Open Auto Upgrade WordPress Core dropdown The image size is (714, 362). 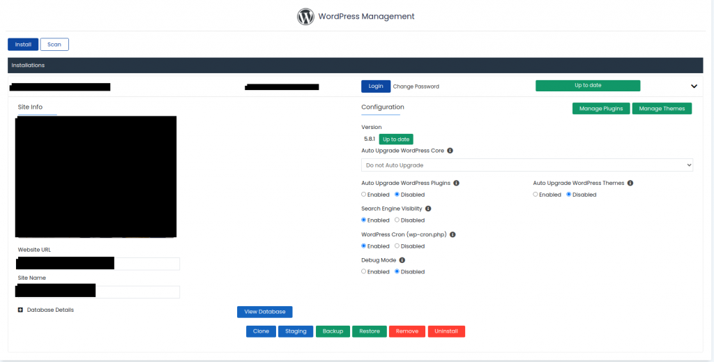[x=527, y=165]
